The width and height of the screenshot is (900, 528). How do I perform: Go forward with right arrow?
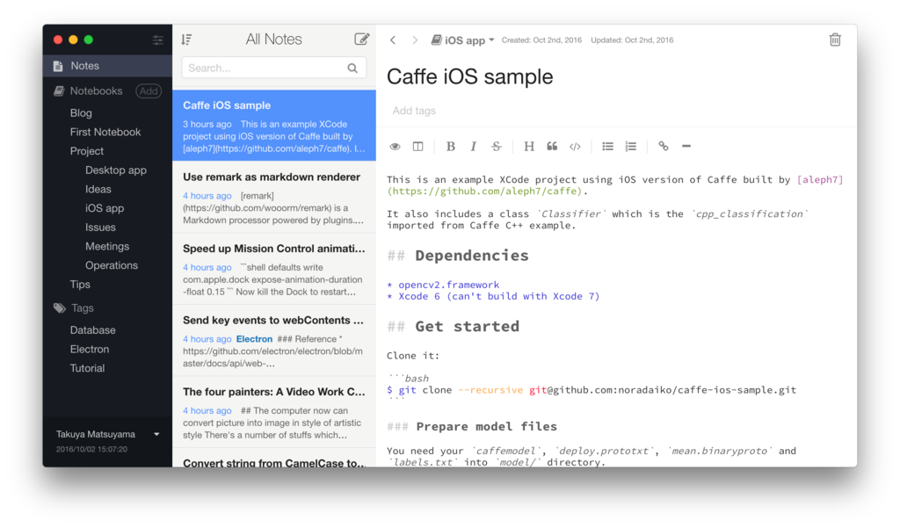415,40
